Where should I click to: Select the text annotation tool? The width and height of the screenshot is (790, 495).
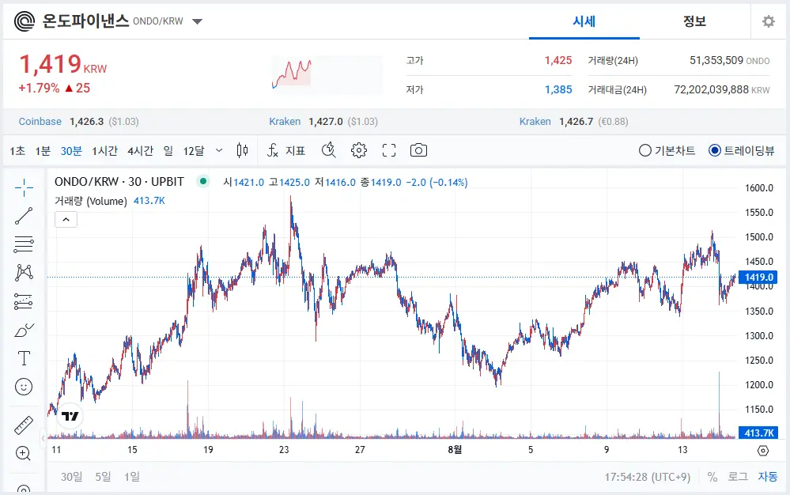[x=24, y=358]
